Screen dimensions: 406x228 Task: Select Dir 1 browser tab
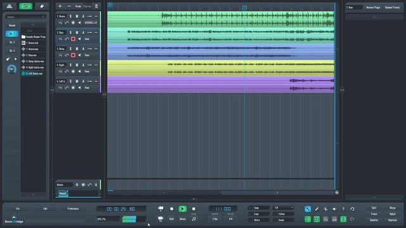coord(12,34)
